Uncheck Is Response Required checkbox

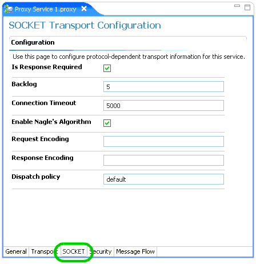pos(107,68)
